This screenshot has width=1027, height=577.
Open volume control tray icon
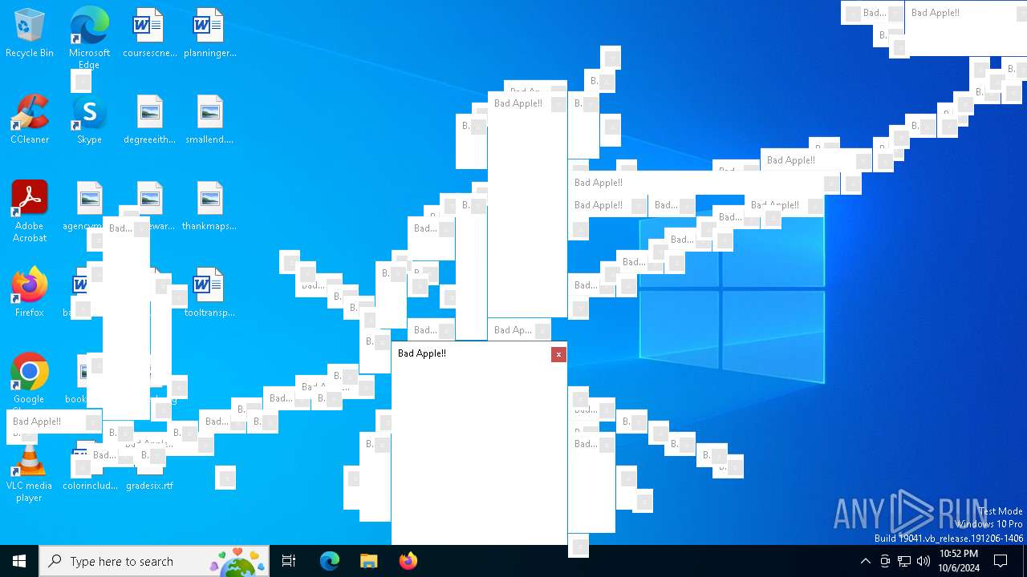(x=923, y=561)
